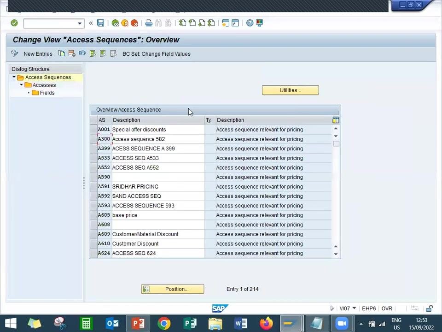The image size is (442, 332).
Task: Click table scroll up arrow at top
Action: (336, 129)
